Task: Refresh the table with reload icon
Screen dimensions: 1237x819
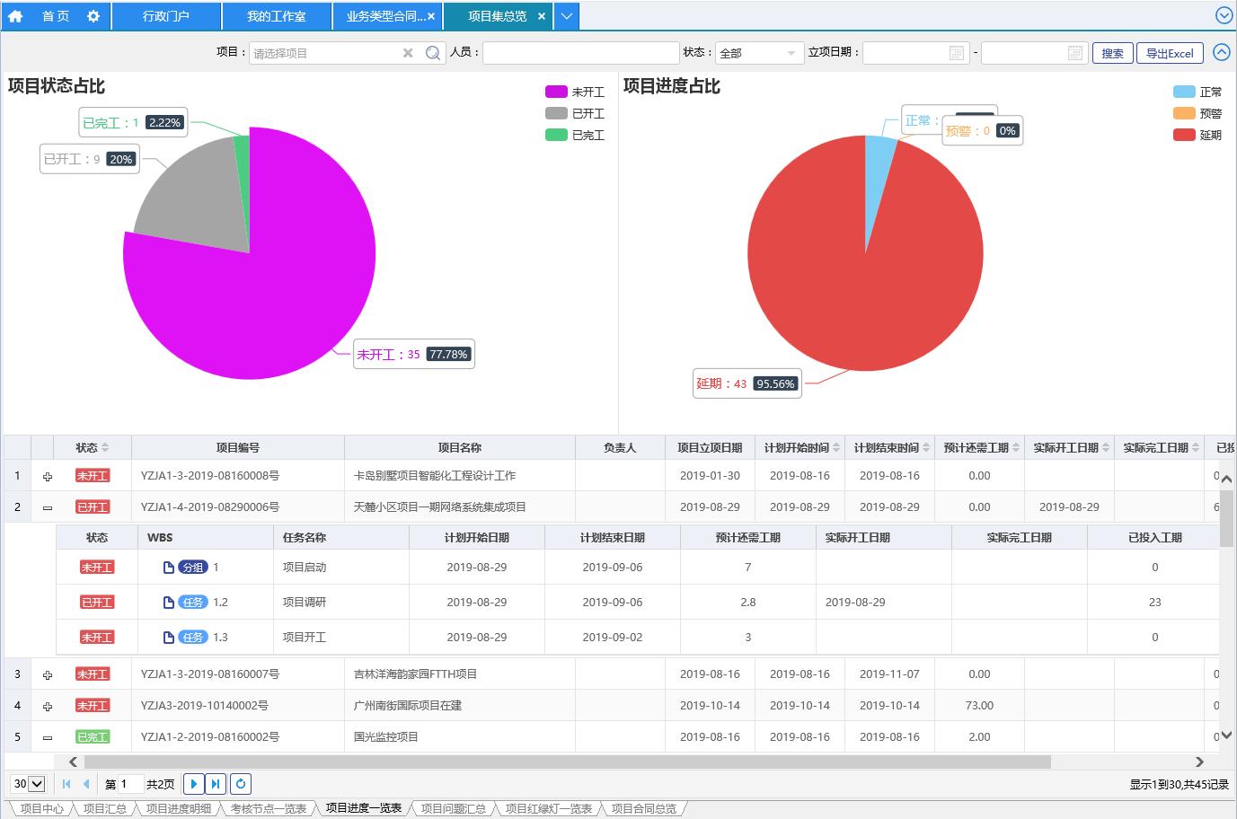Action: pyautogui.click(x=240, y=784)
